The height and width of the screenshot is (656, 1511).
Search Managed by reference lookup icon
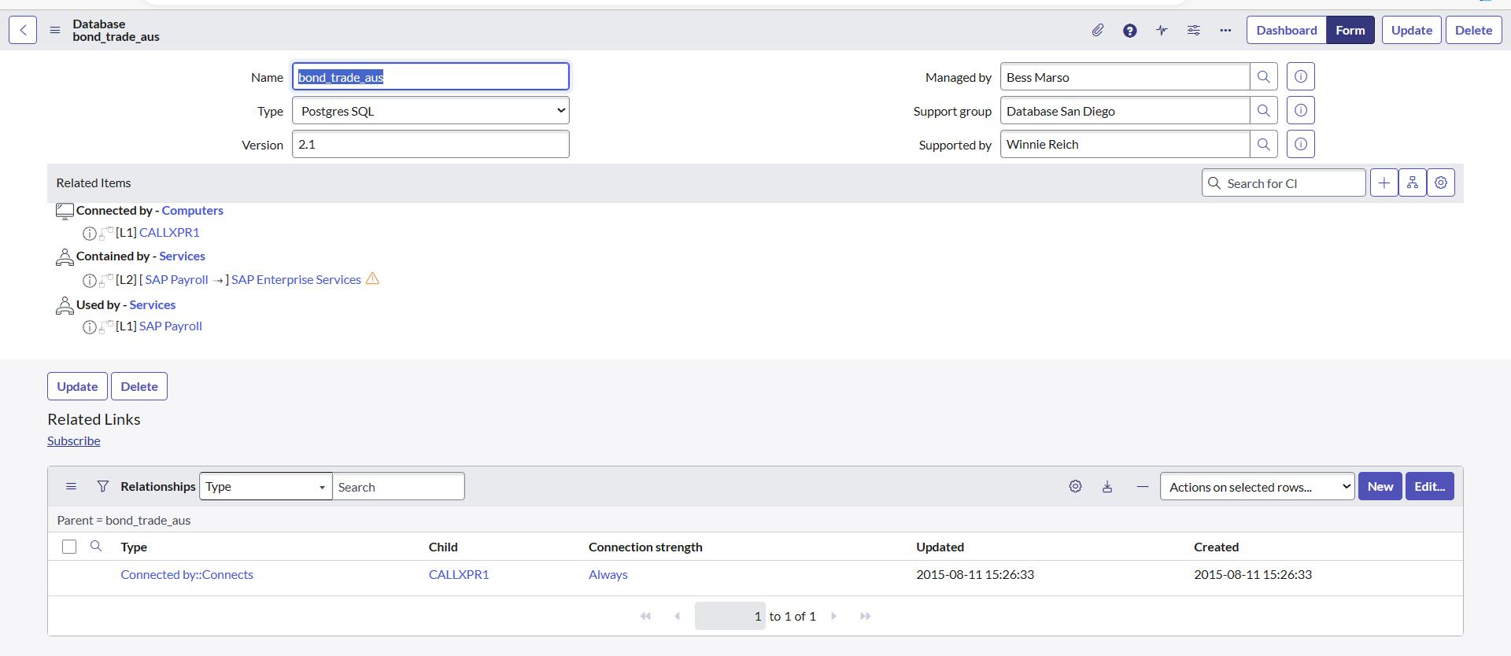tap(1263, 77)
